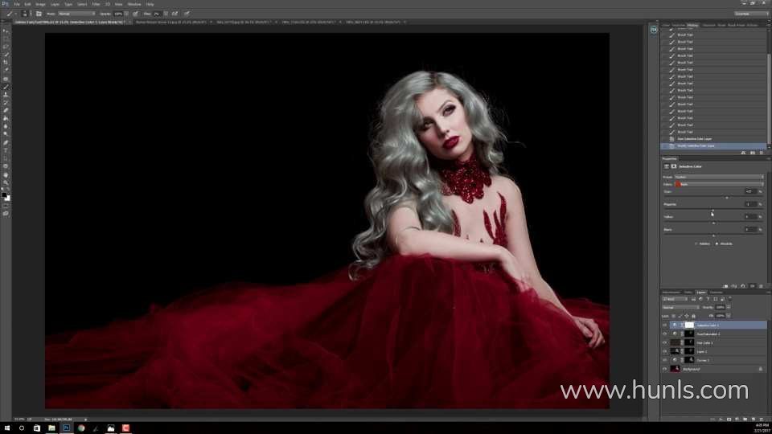Switch to the Channels tab
This screenshot has height=434, width=772.
716,293
